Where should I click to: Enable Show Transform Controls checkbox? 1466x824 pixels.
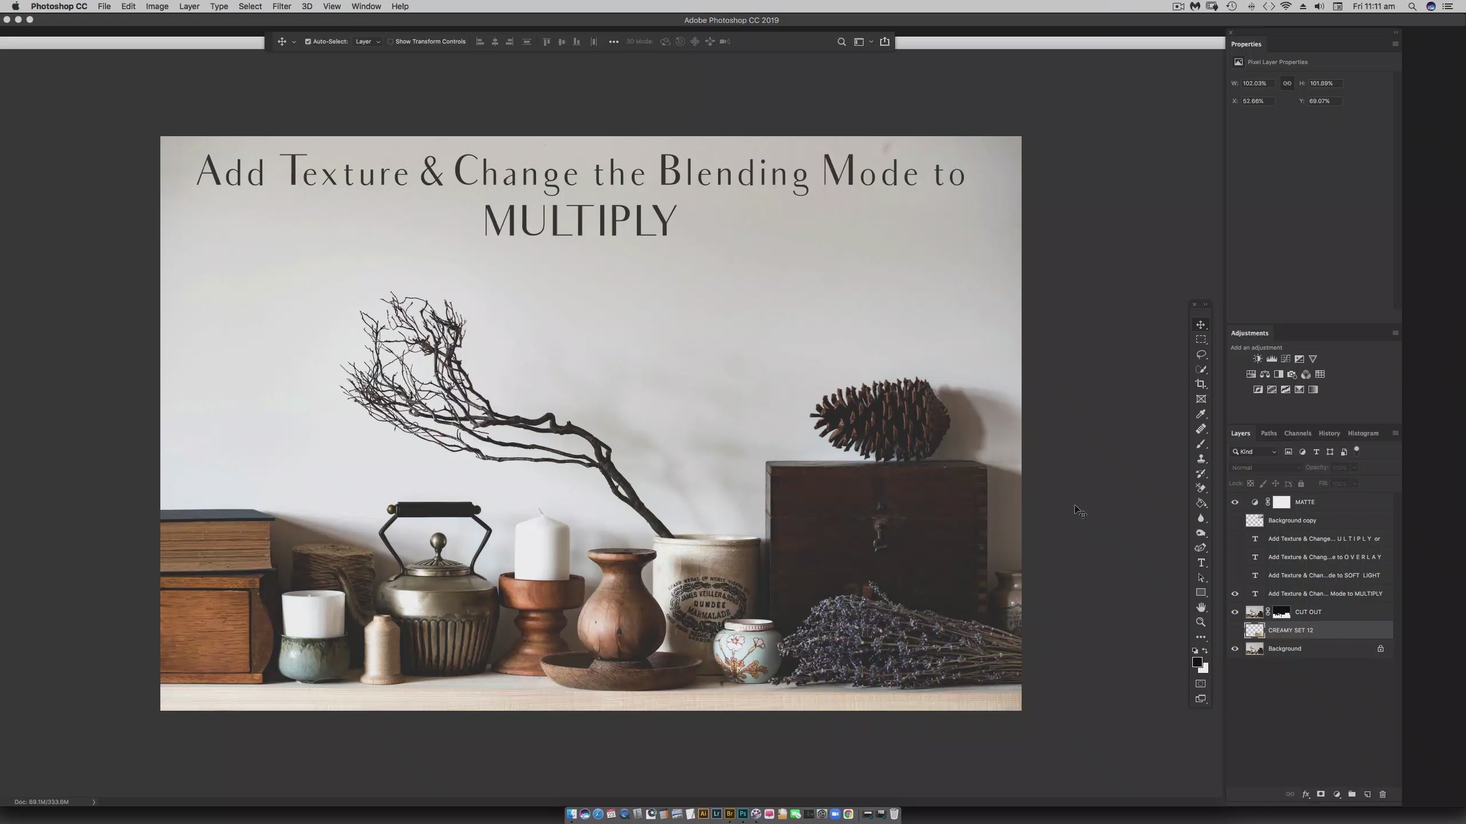[391, 41]
